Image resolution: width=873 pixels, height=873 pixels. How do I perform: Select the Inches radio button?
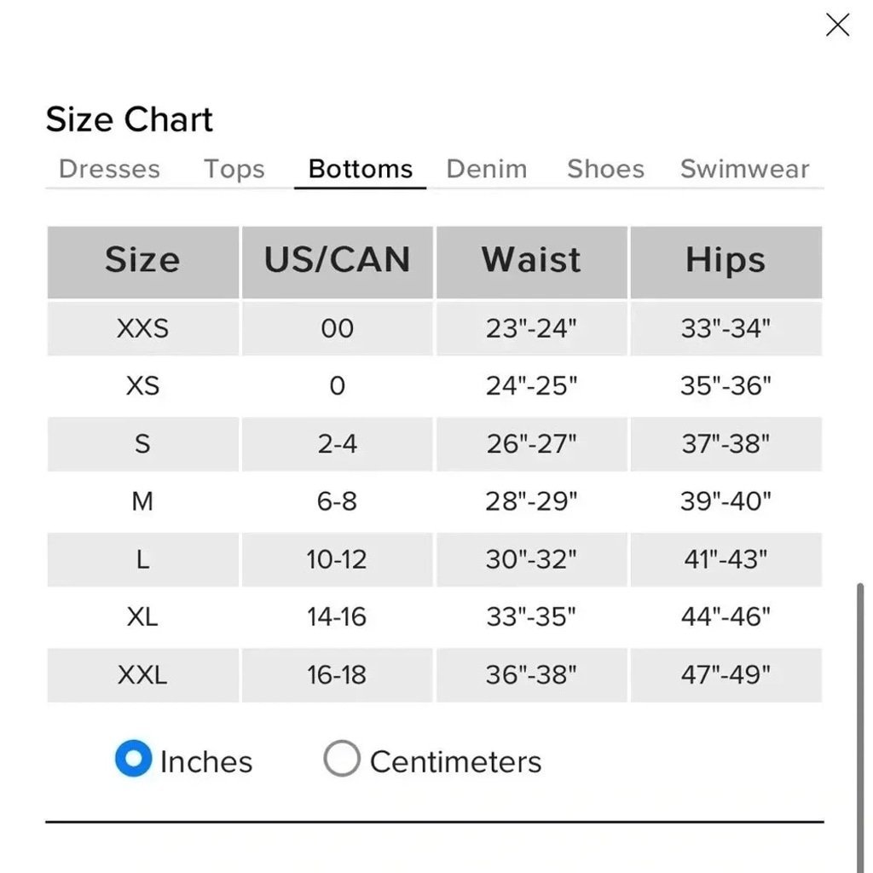(134, 758)
